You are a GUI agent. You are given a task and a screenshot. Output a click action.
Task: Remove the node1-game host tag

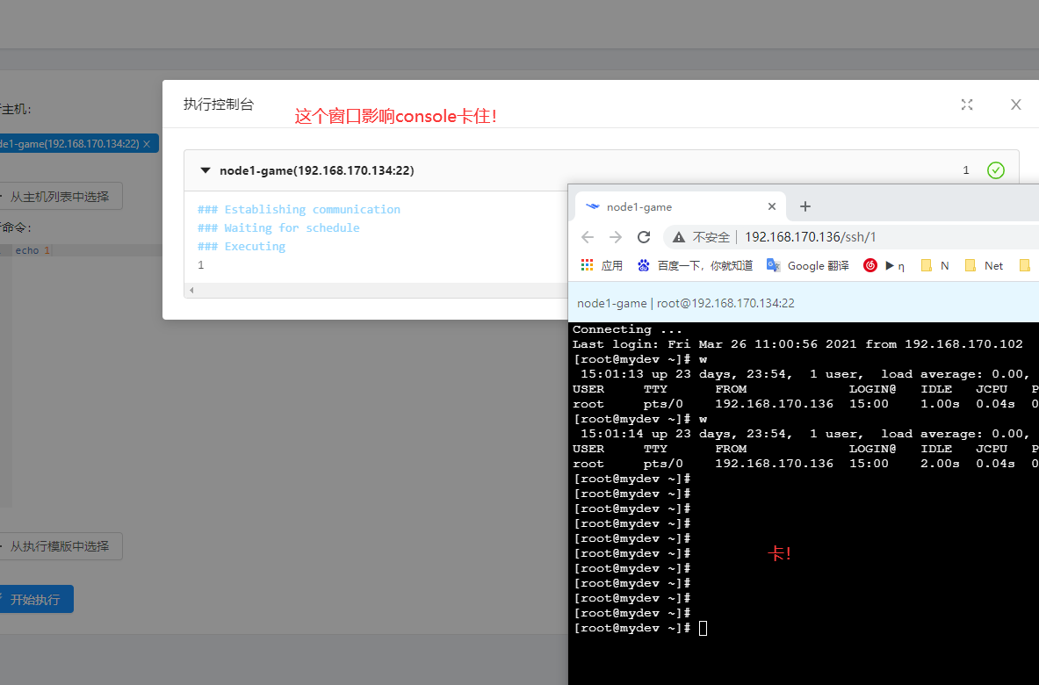pyautogui.click(x=147, y=144)
